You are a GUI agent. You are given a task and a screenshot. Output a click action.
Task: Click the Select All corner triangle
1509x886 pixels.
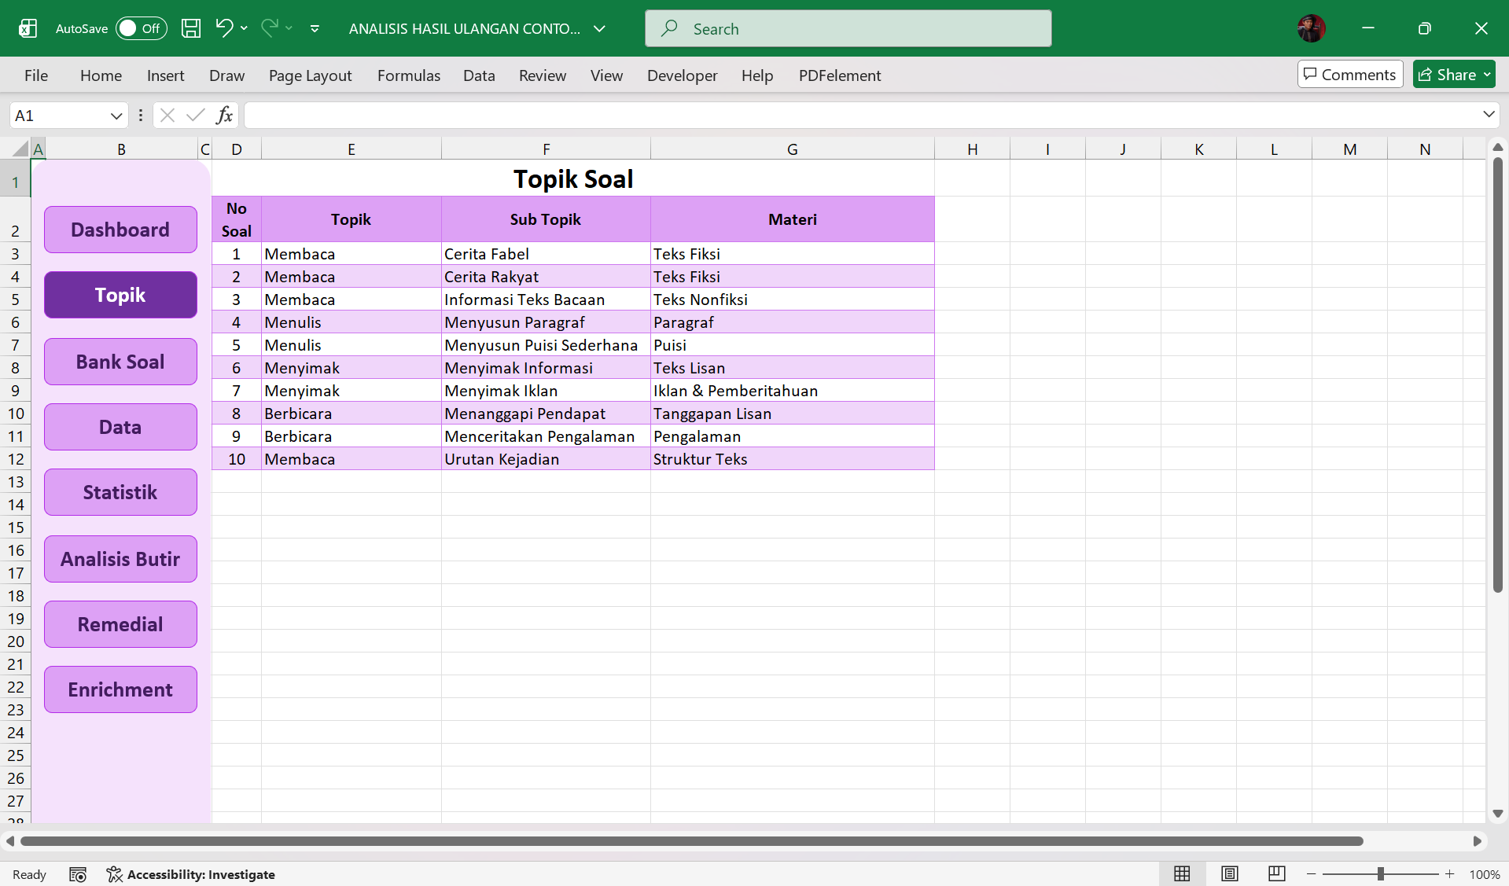point(20,149)
